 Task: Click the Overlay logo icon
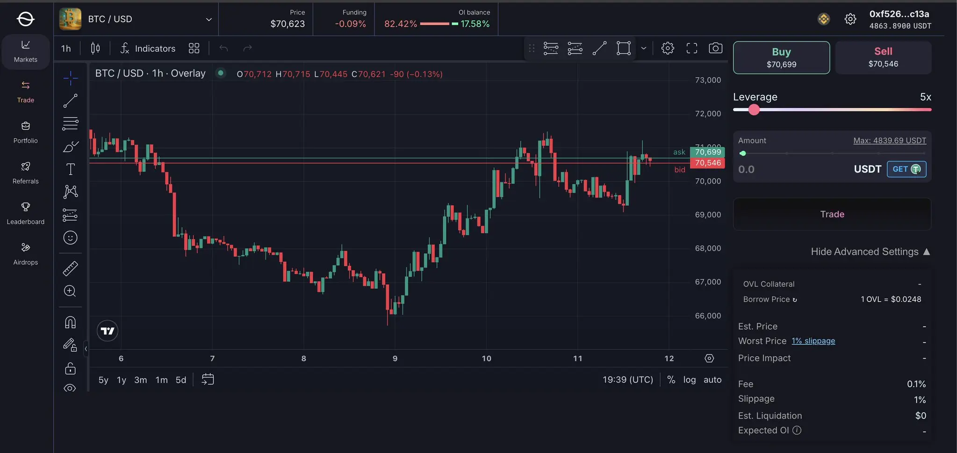25,19
